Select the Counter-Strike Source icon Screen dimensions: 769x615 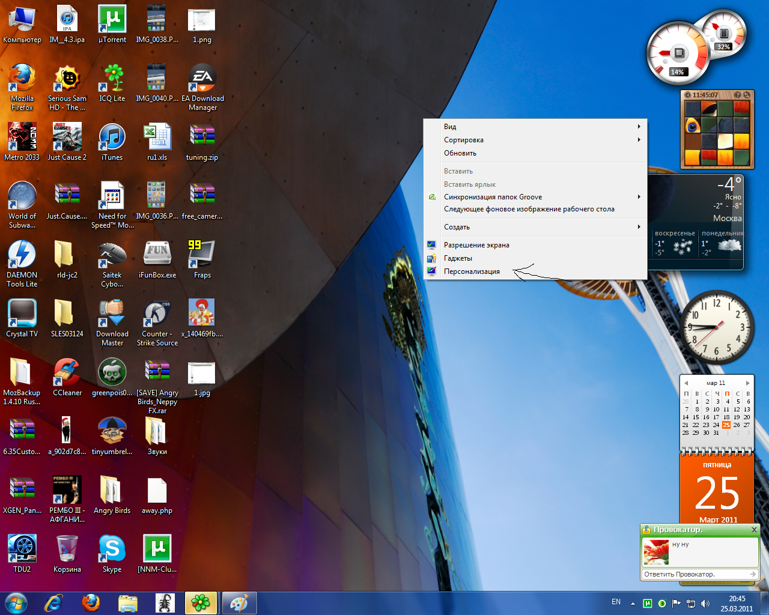click(x=157, y=323)
